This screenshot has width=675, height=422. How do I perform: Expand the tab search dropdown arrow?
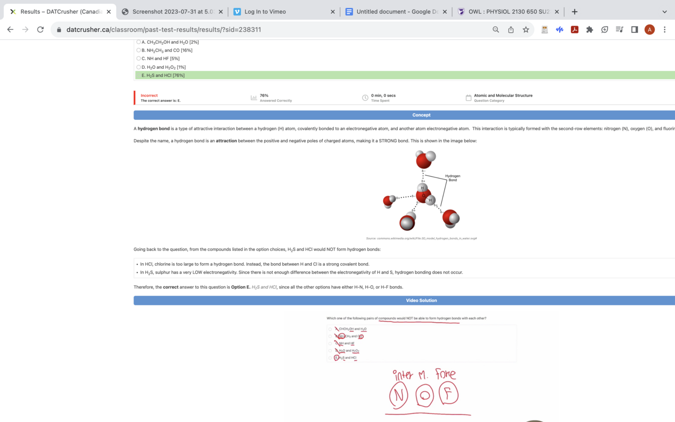coord(664,12)
